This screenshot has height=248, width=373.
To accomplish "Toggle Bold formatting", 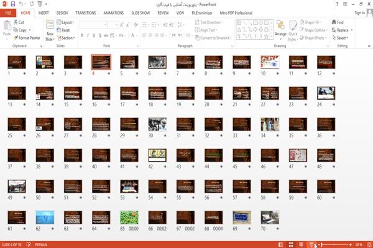I will tap(81, 35).
